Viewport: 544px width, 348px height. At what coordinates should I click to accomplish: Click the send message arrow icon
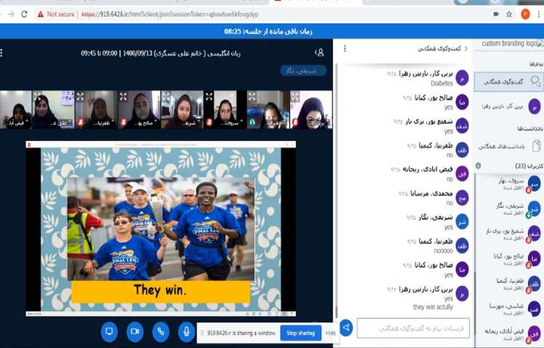346,328
